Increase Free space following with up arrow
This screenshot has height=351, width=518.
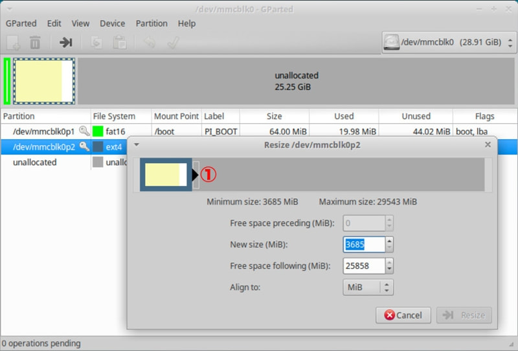tap(389, 262)
